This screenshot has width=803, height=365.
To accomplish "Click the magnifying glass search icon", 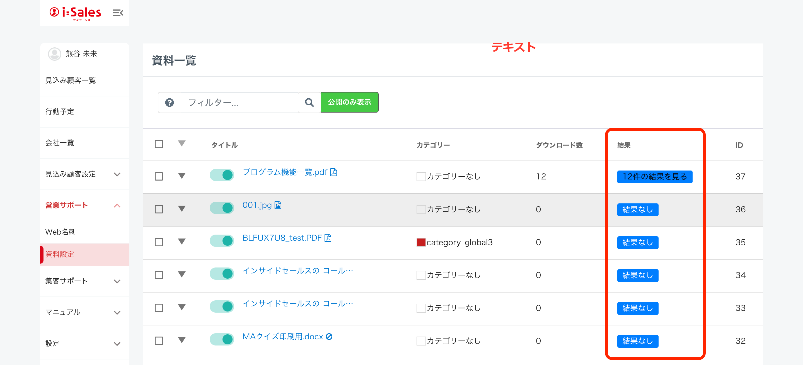I will pyautogui.click(x=309, y=103).
